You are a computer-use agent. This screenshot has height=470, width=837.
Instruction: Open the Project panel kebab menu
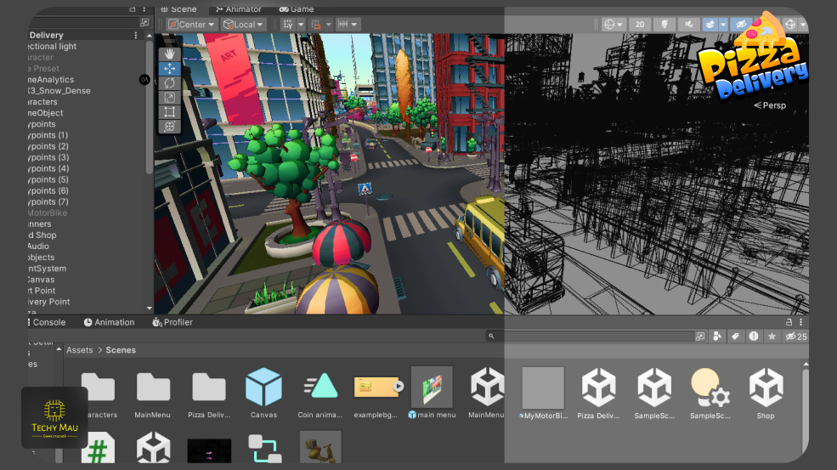point(800,322)
